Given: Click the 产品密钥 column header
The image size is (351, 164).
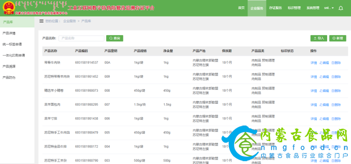Looking at the screenshot, I should click(111, 51).
